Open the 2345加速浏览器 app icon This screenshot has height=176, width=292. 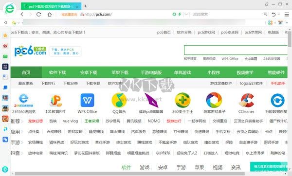point(24,100)
